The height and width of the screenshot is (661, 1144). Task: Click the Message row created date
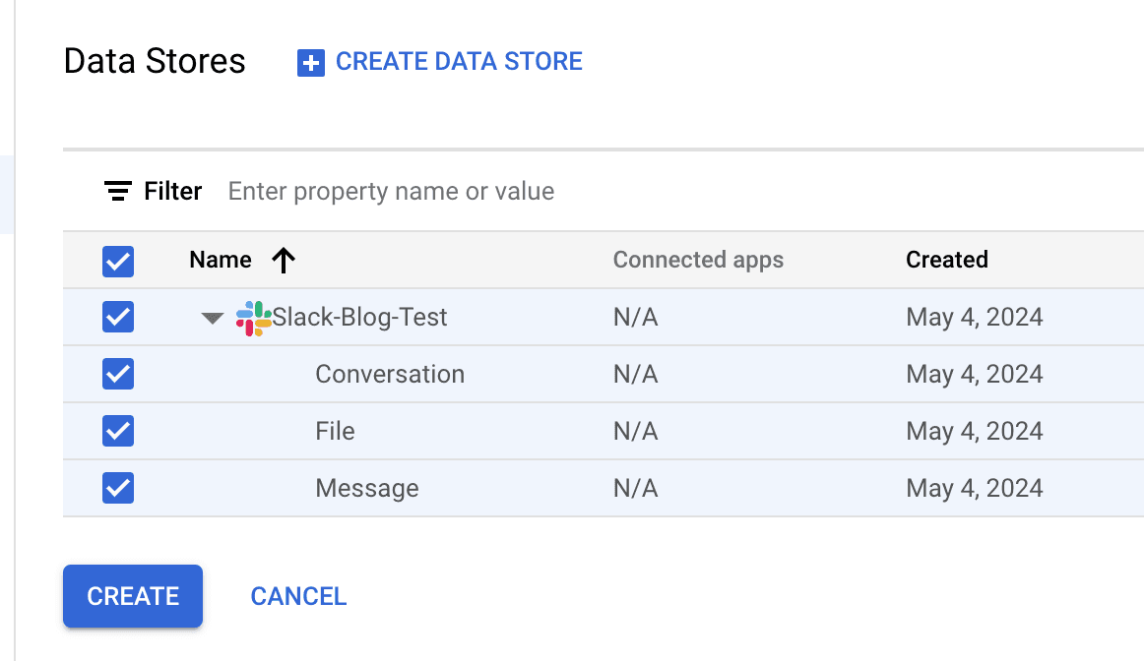975,488
